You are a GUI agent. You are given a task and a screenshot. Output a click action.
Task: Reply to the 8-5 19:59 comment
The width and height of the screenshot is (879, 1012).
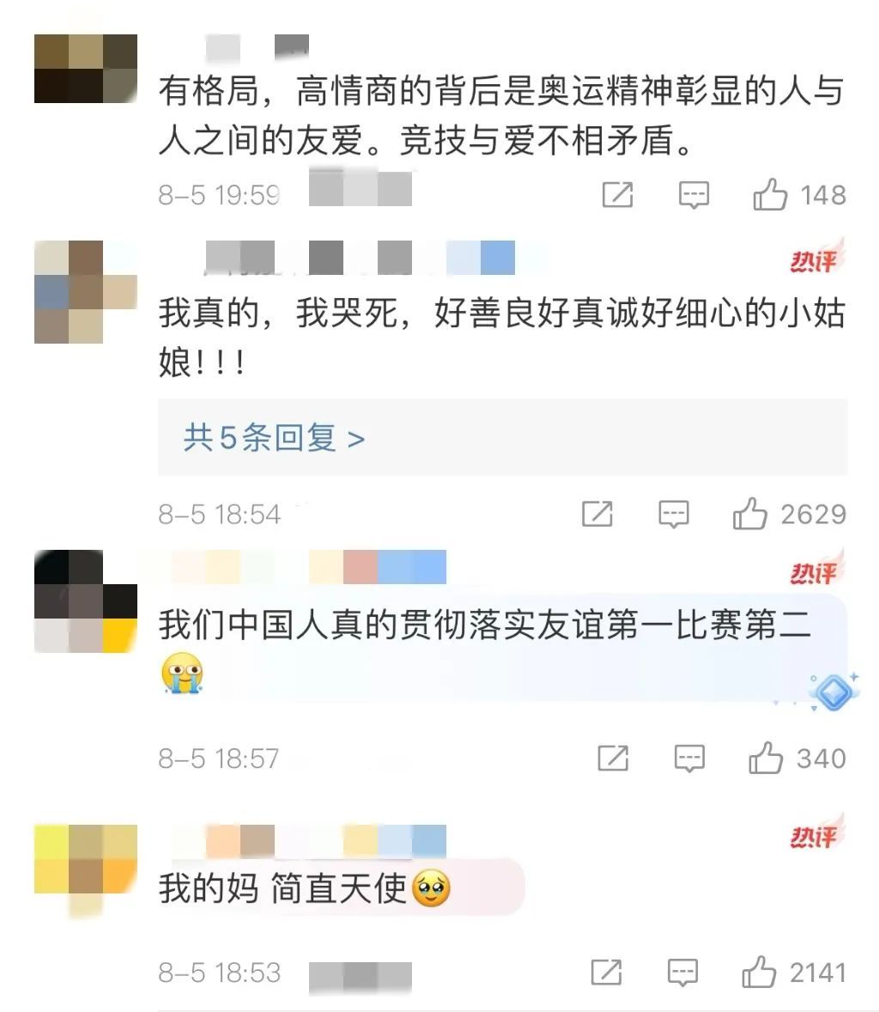point(694,195)
